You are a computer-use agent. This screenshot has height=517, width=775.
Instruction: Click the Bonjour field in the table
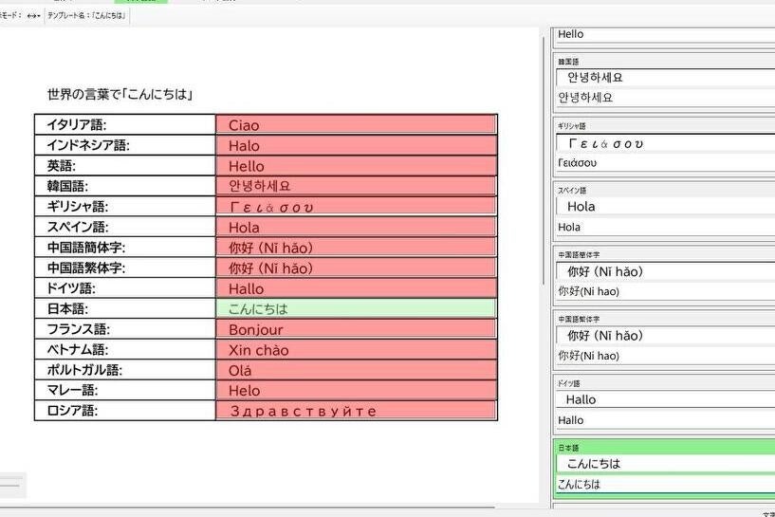(x=357, y=329)
